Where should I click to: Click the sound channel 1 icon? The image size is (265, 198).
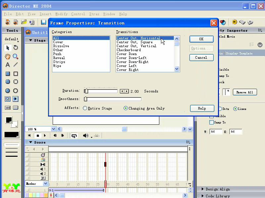pos(43,169)
